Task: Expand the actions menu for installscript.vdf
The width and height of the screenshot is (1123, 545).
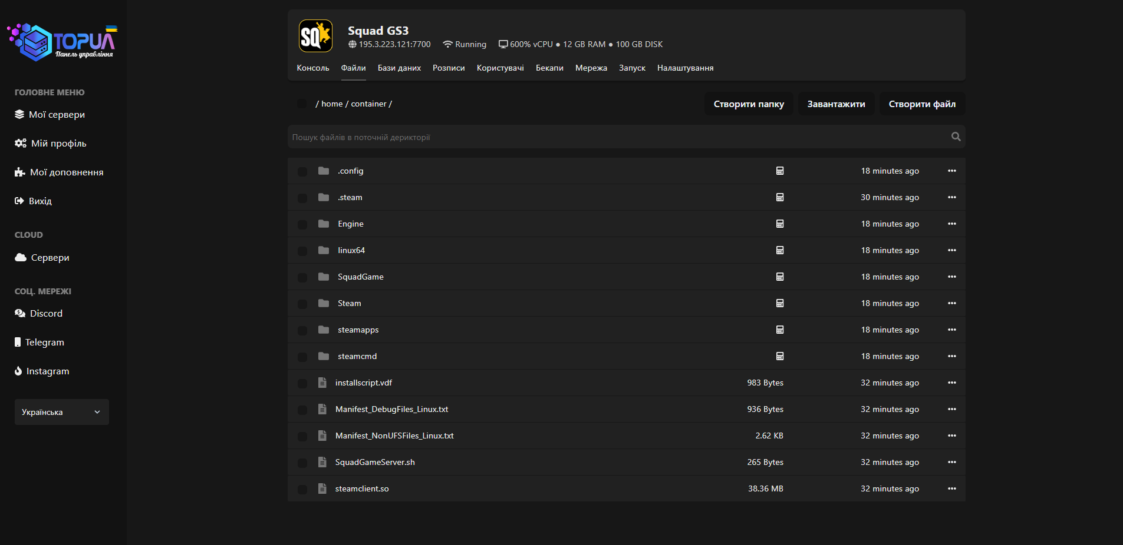Action: 951,383
